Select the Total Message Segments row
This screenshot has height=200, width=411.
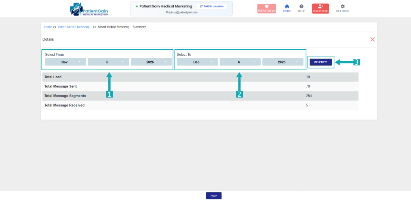200,96
